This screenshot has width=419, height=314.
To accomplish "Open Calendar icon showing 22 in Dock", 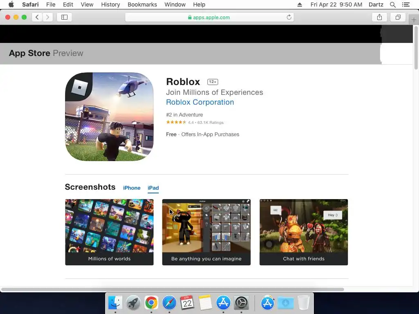I will pyautogui.click(x=187, y=303).
